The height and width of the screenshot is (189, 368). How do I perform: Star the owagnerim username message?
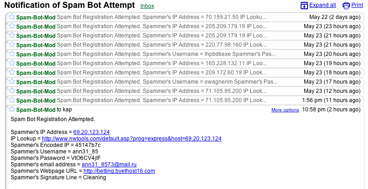12,81
